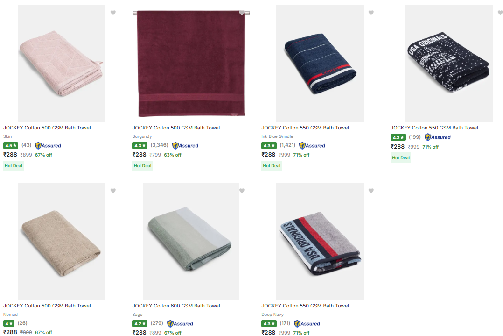Click Hot Deal tag under Burgundy towel
The width and height of the screenshot is (503, 336).
pyautogui.click(x=142, y=166)
